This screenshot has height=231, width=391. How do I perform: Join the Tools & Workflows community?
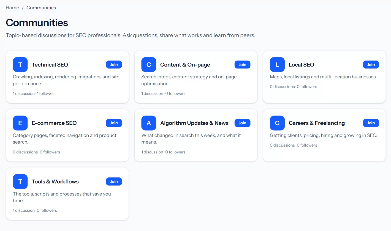(x=114, y=182)
